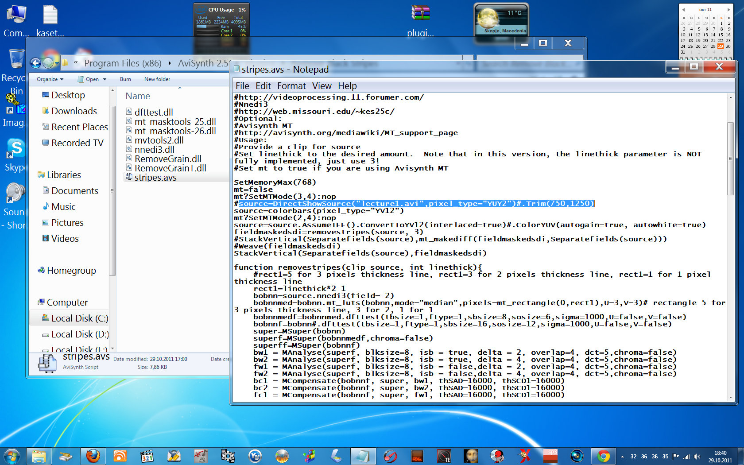The width and height of the screenshot is (744, 465).
Task: Open Firefox from the taskbar
Action: click(x=93, y=456)
